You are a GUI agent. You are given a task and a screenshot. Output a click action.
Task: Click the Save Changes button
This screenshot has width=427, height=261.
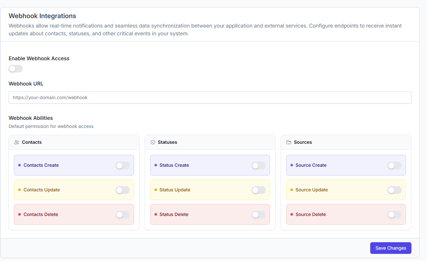pos(391,248)
